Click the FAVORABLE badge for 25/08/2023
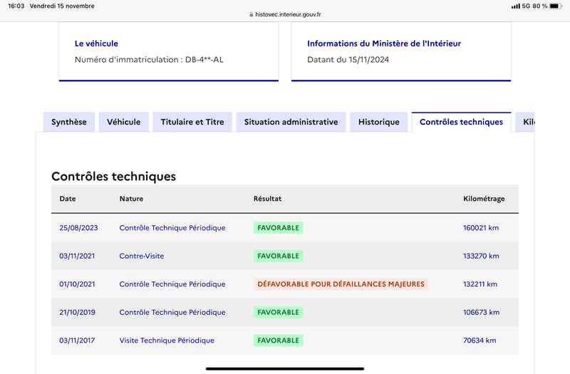 pyautogui.click(x=279, y=228)
